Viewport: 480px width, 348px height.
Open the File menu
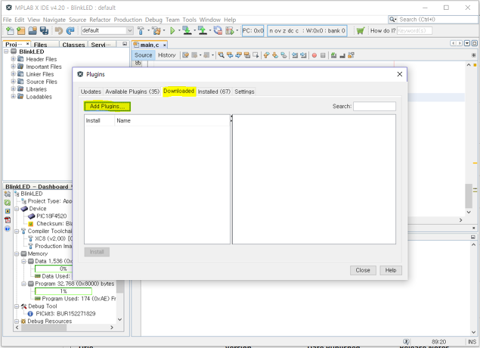click(7, 20)
